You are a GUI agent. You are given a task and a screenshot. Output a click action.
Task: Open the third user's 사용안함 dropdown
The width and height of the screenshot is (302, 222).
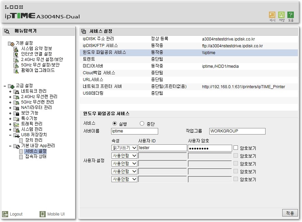124,163
